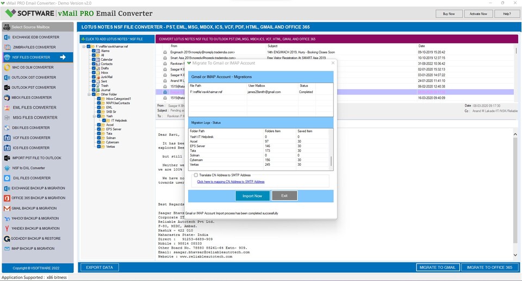
Task: Click the EML Files Converter icon
Action: pos(7,108)
